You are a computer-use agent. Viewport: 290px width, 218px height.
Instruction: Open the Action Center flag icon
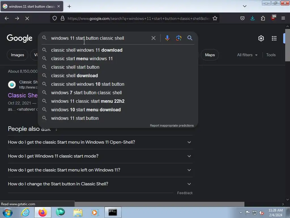pos(248,213)
